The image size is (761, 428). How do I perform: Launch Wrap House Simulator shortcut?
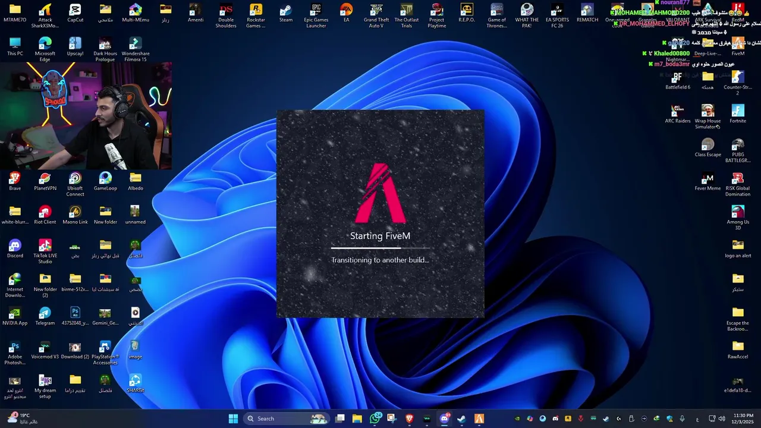[707, 117]
